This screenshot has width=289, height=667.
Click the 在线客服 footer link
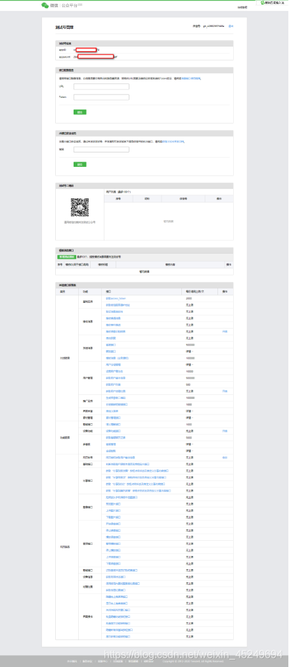tap(118, 661)
